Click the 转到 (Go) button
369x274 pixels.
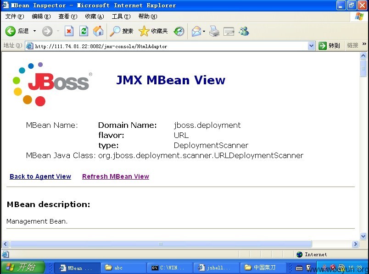(329, 46)
